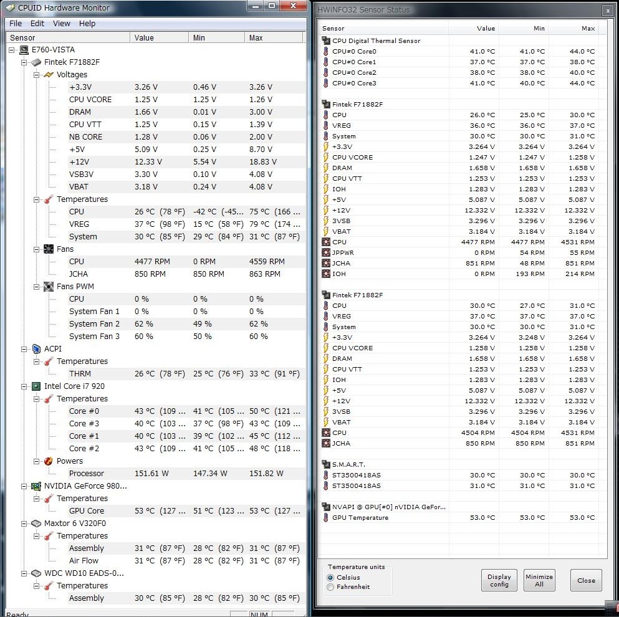Click the Maxtor 6 V320F0 drive icon
619x617 pixels.
[36, 524]
